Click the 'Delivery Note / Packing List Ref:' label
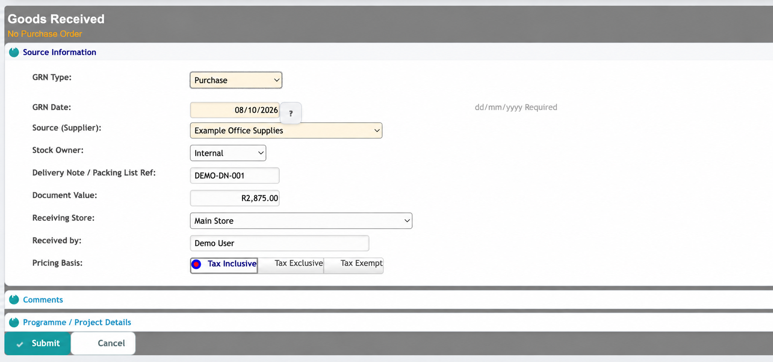The width and height of the screenshot is (773, 362). (94, 173)
